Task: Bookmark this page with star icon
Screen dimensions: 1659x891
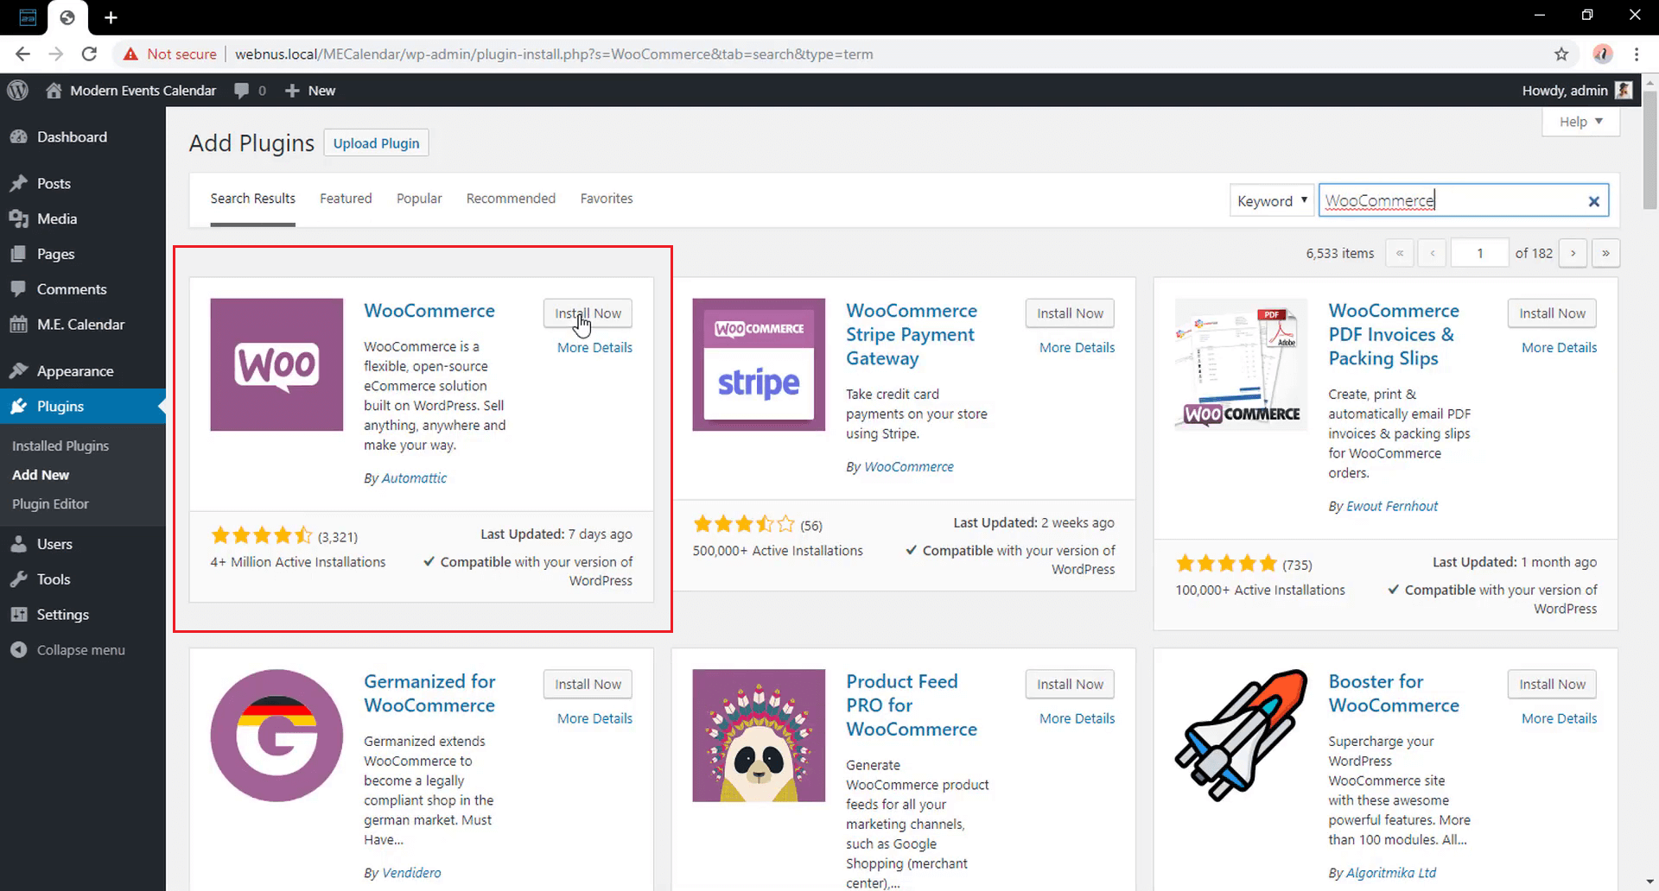Action: coord(1560,54)
